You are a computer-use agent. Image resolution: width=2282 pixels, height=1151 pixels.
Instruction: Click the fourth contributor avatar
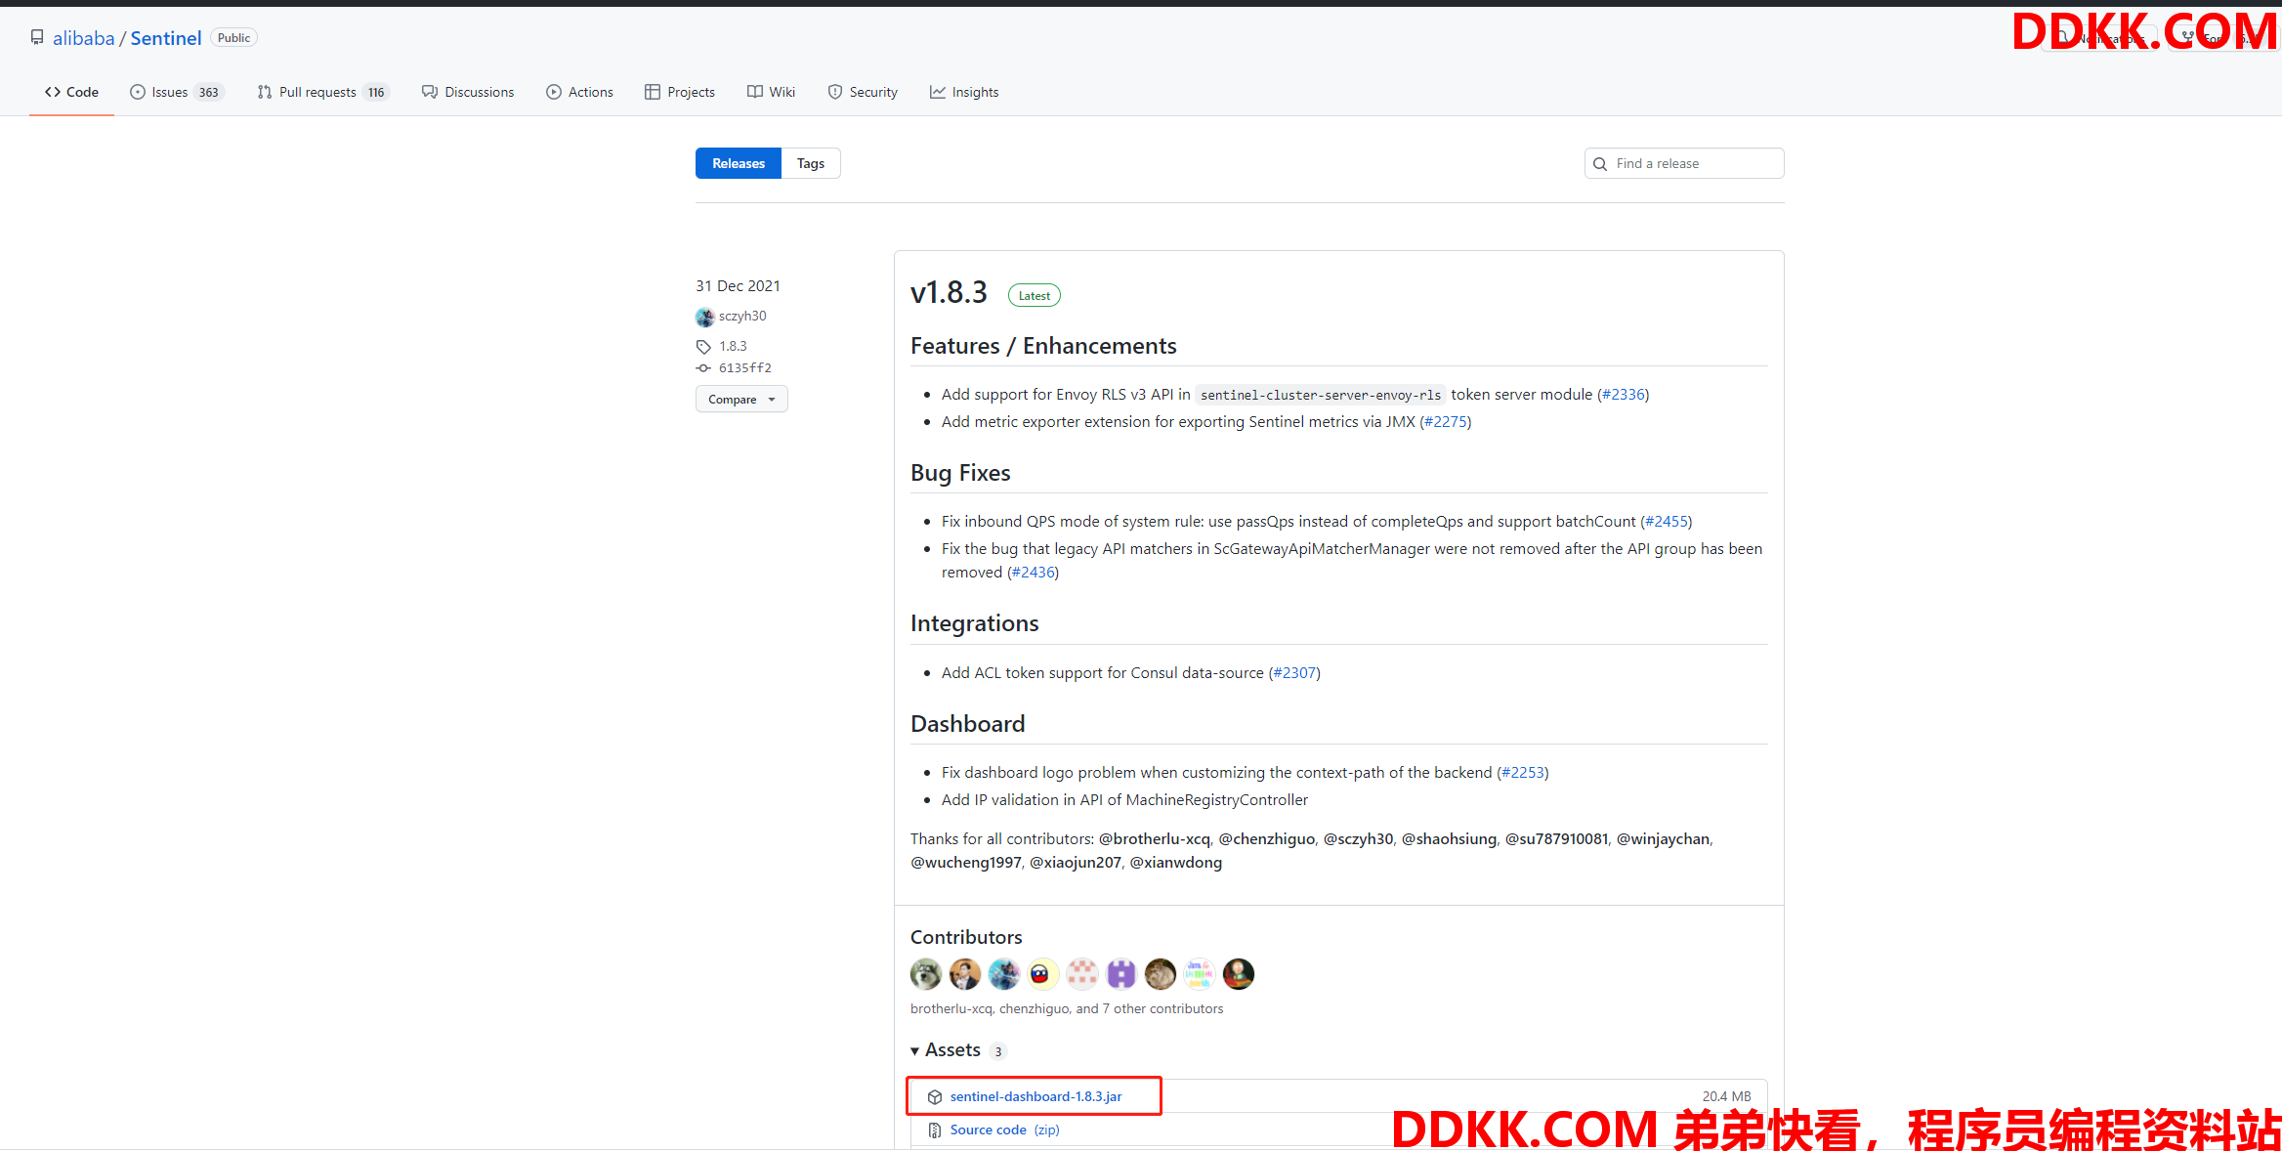[1043, 974]
